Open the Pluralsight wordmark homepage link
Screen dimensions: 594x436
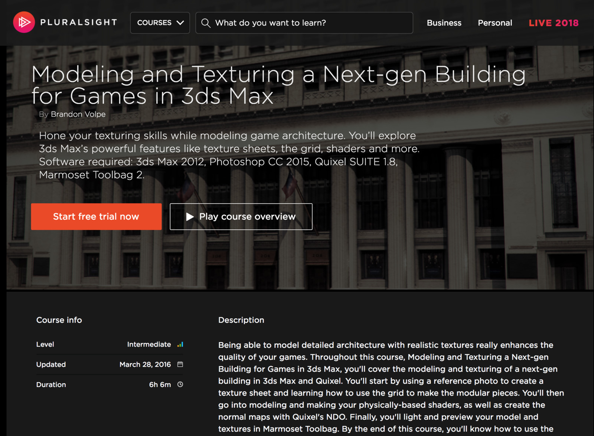pos(79,22)
